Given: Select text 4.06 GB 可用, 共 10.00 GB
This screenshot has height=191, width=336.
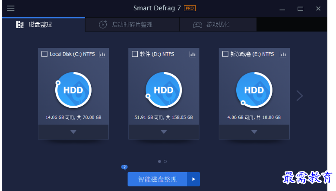Looking at the screenshot, I should click(254, 117).
